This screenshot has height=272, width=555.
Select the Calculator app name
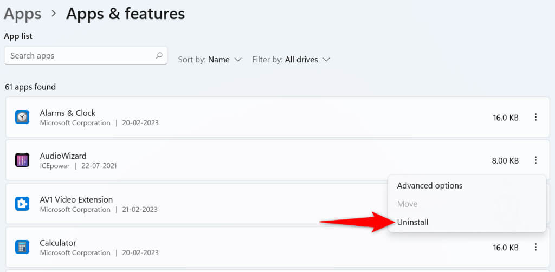pos(58,243)
